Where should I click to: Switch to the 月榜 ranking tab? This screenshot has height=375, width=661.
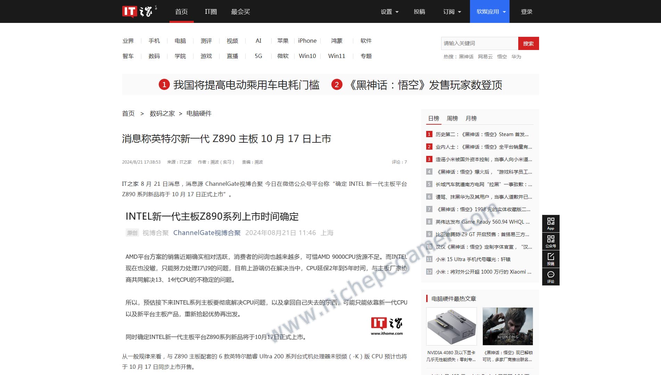[x=471, y=118]
